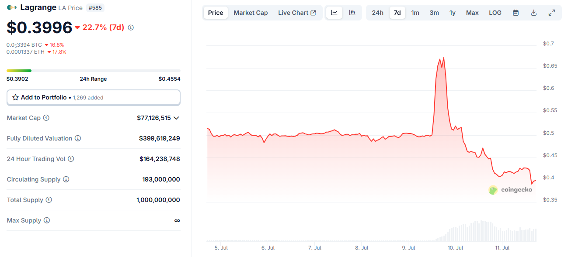Viewport: 568px width, 257px height.
Task: Click the info icon beside Circulating Supply
Action: tap(66, 179)
